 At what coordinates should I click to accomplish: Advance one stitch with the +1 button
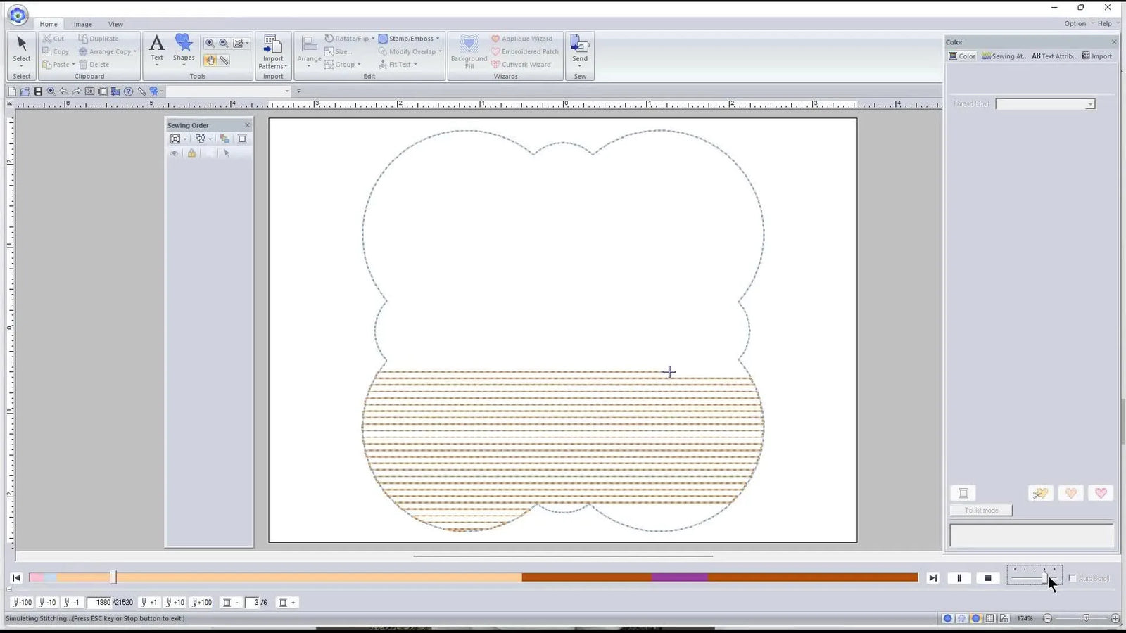pyautogui.click(x=150, y=602)
